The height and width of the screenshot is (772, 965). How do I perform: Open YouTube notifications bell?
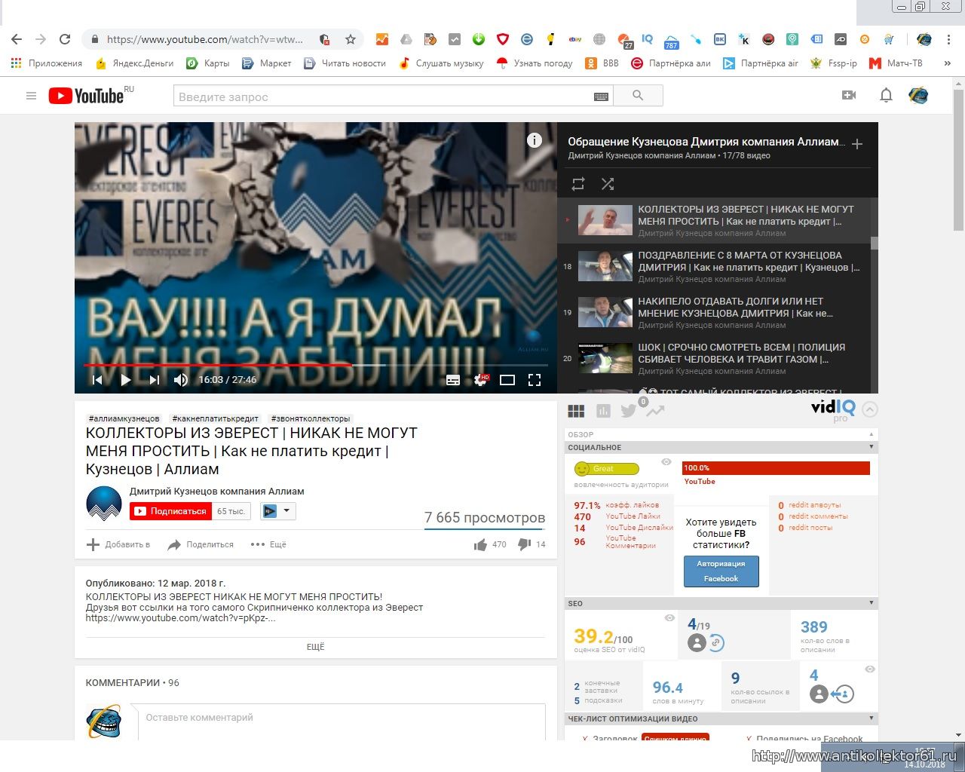(x=886, y=96)
